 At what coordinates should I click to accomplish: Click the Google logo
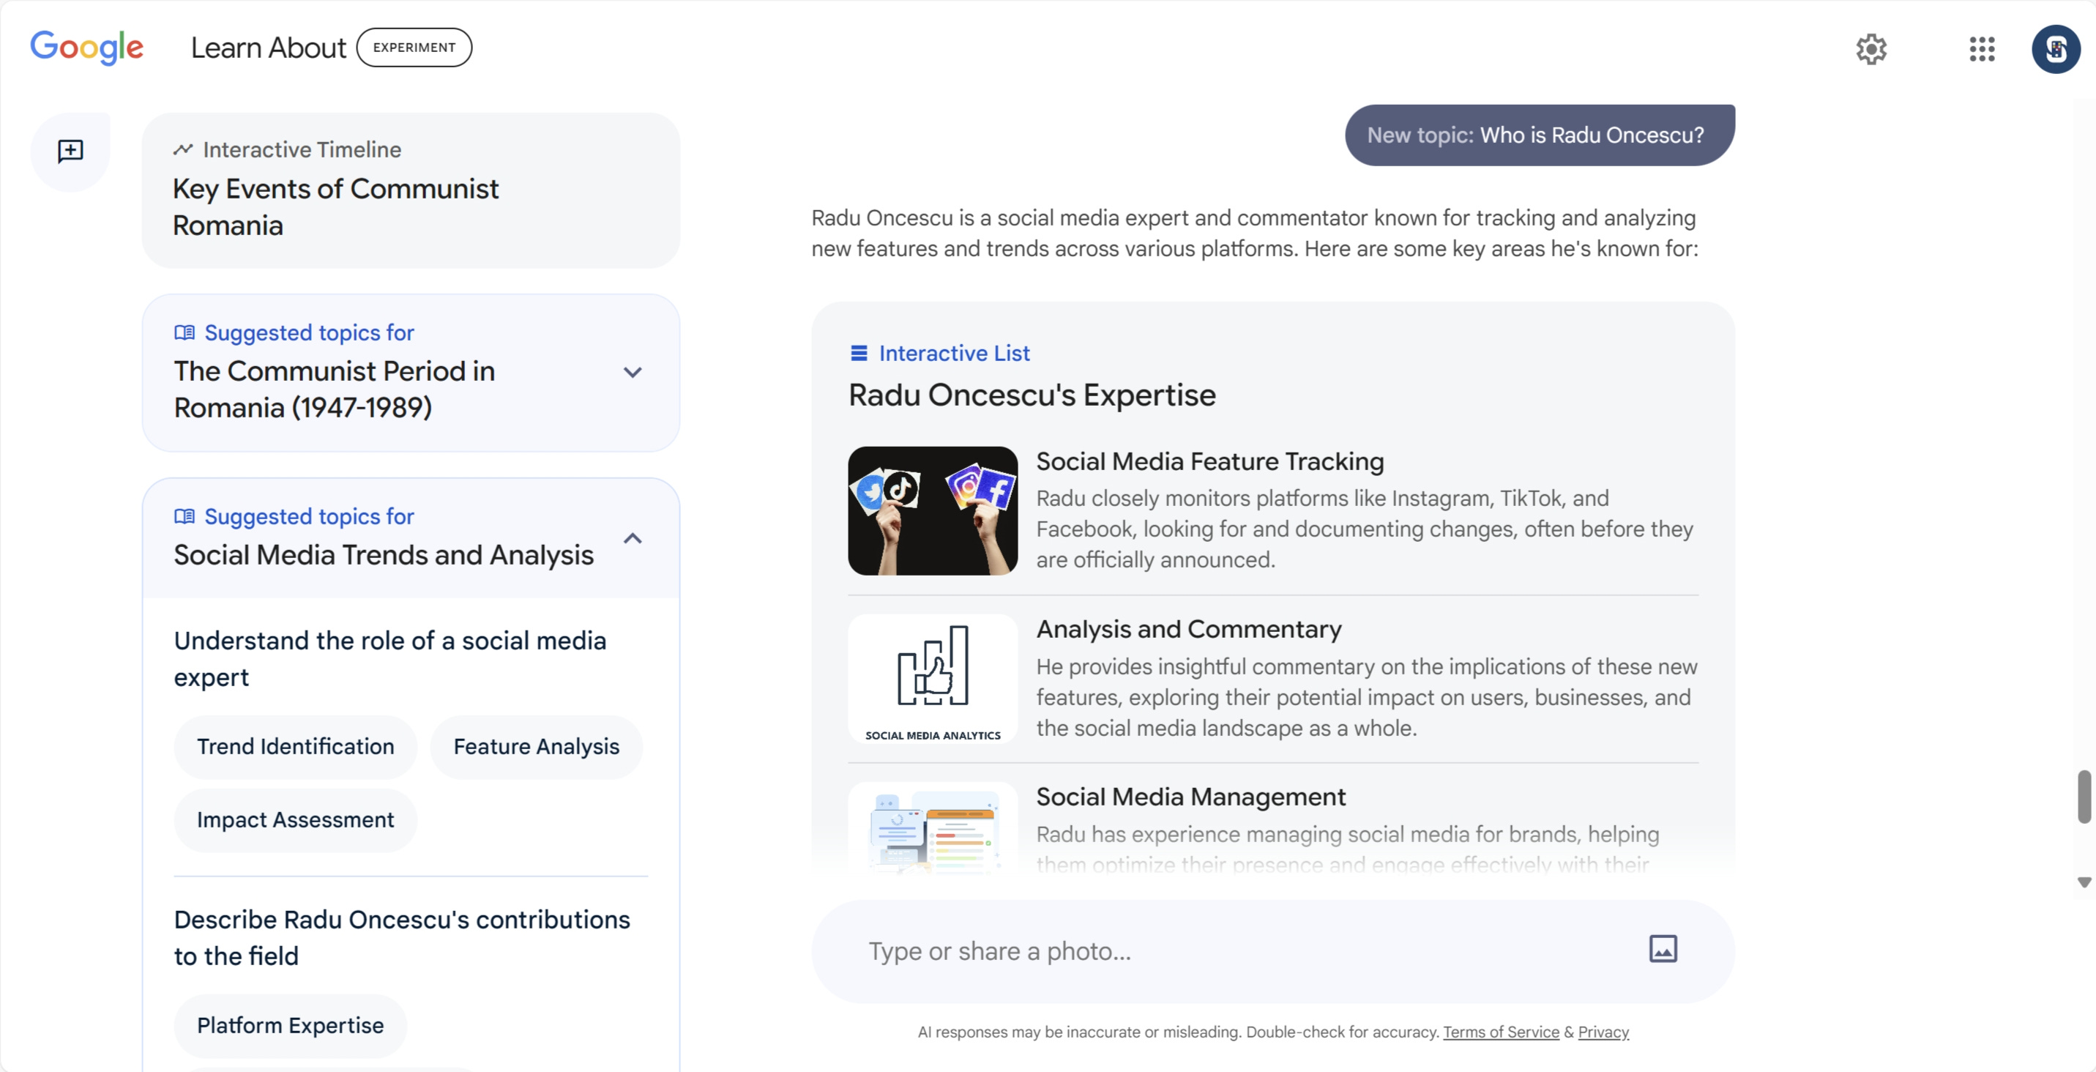click(87, 47)
